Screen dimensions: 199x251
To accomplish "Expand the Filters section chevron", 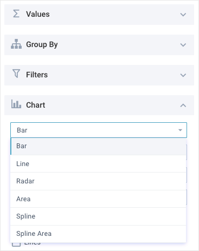I will tap(183, 75).
